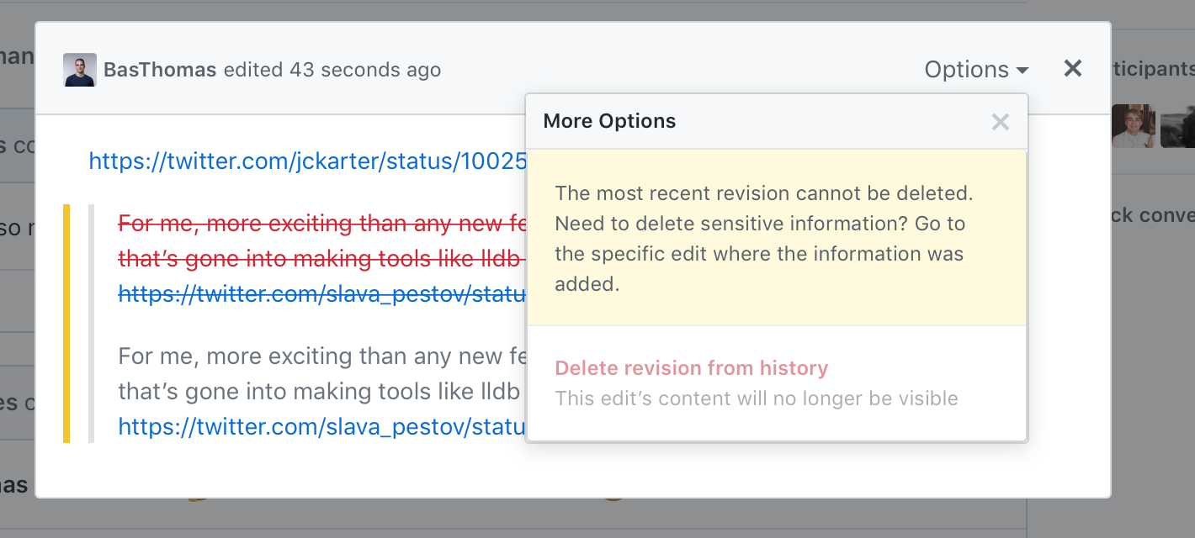Click the Options dropdown caret arrow

coord(1021,71)
